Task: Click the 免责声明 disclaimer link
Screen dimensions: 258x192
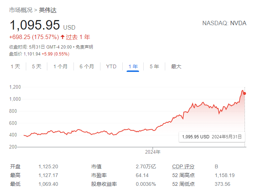Action: click(84, 47)
